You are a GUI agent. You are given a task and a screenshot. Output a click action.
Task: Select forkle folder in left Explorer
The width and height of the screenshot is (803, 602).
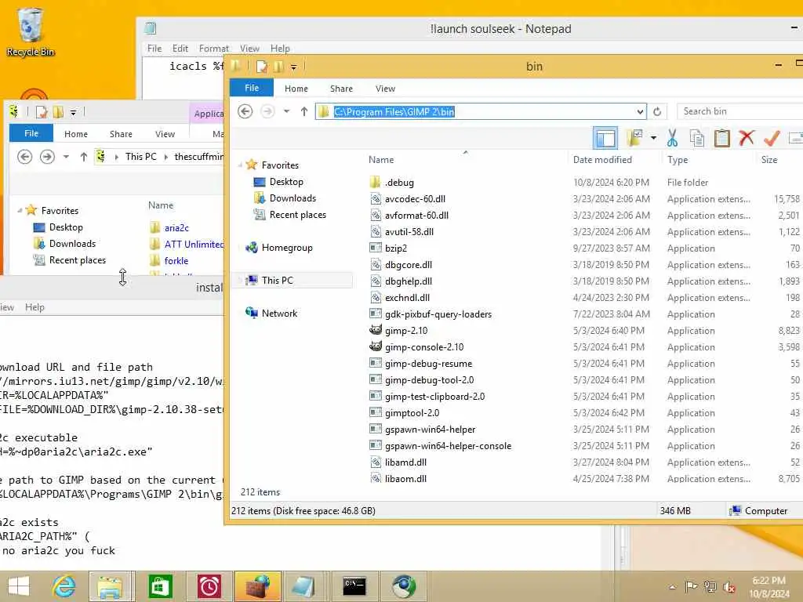click(176, 260)
